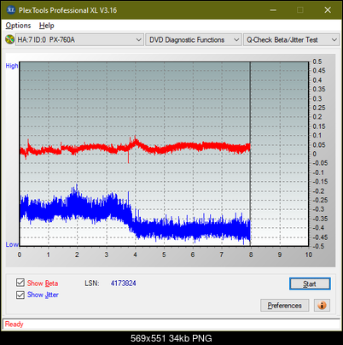Close the PlexTools Professional XL window
The image size is (343, 345).
pyautogui.click(x=328, y=10)
